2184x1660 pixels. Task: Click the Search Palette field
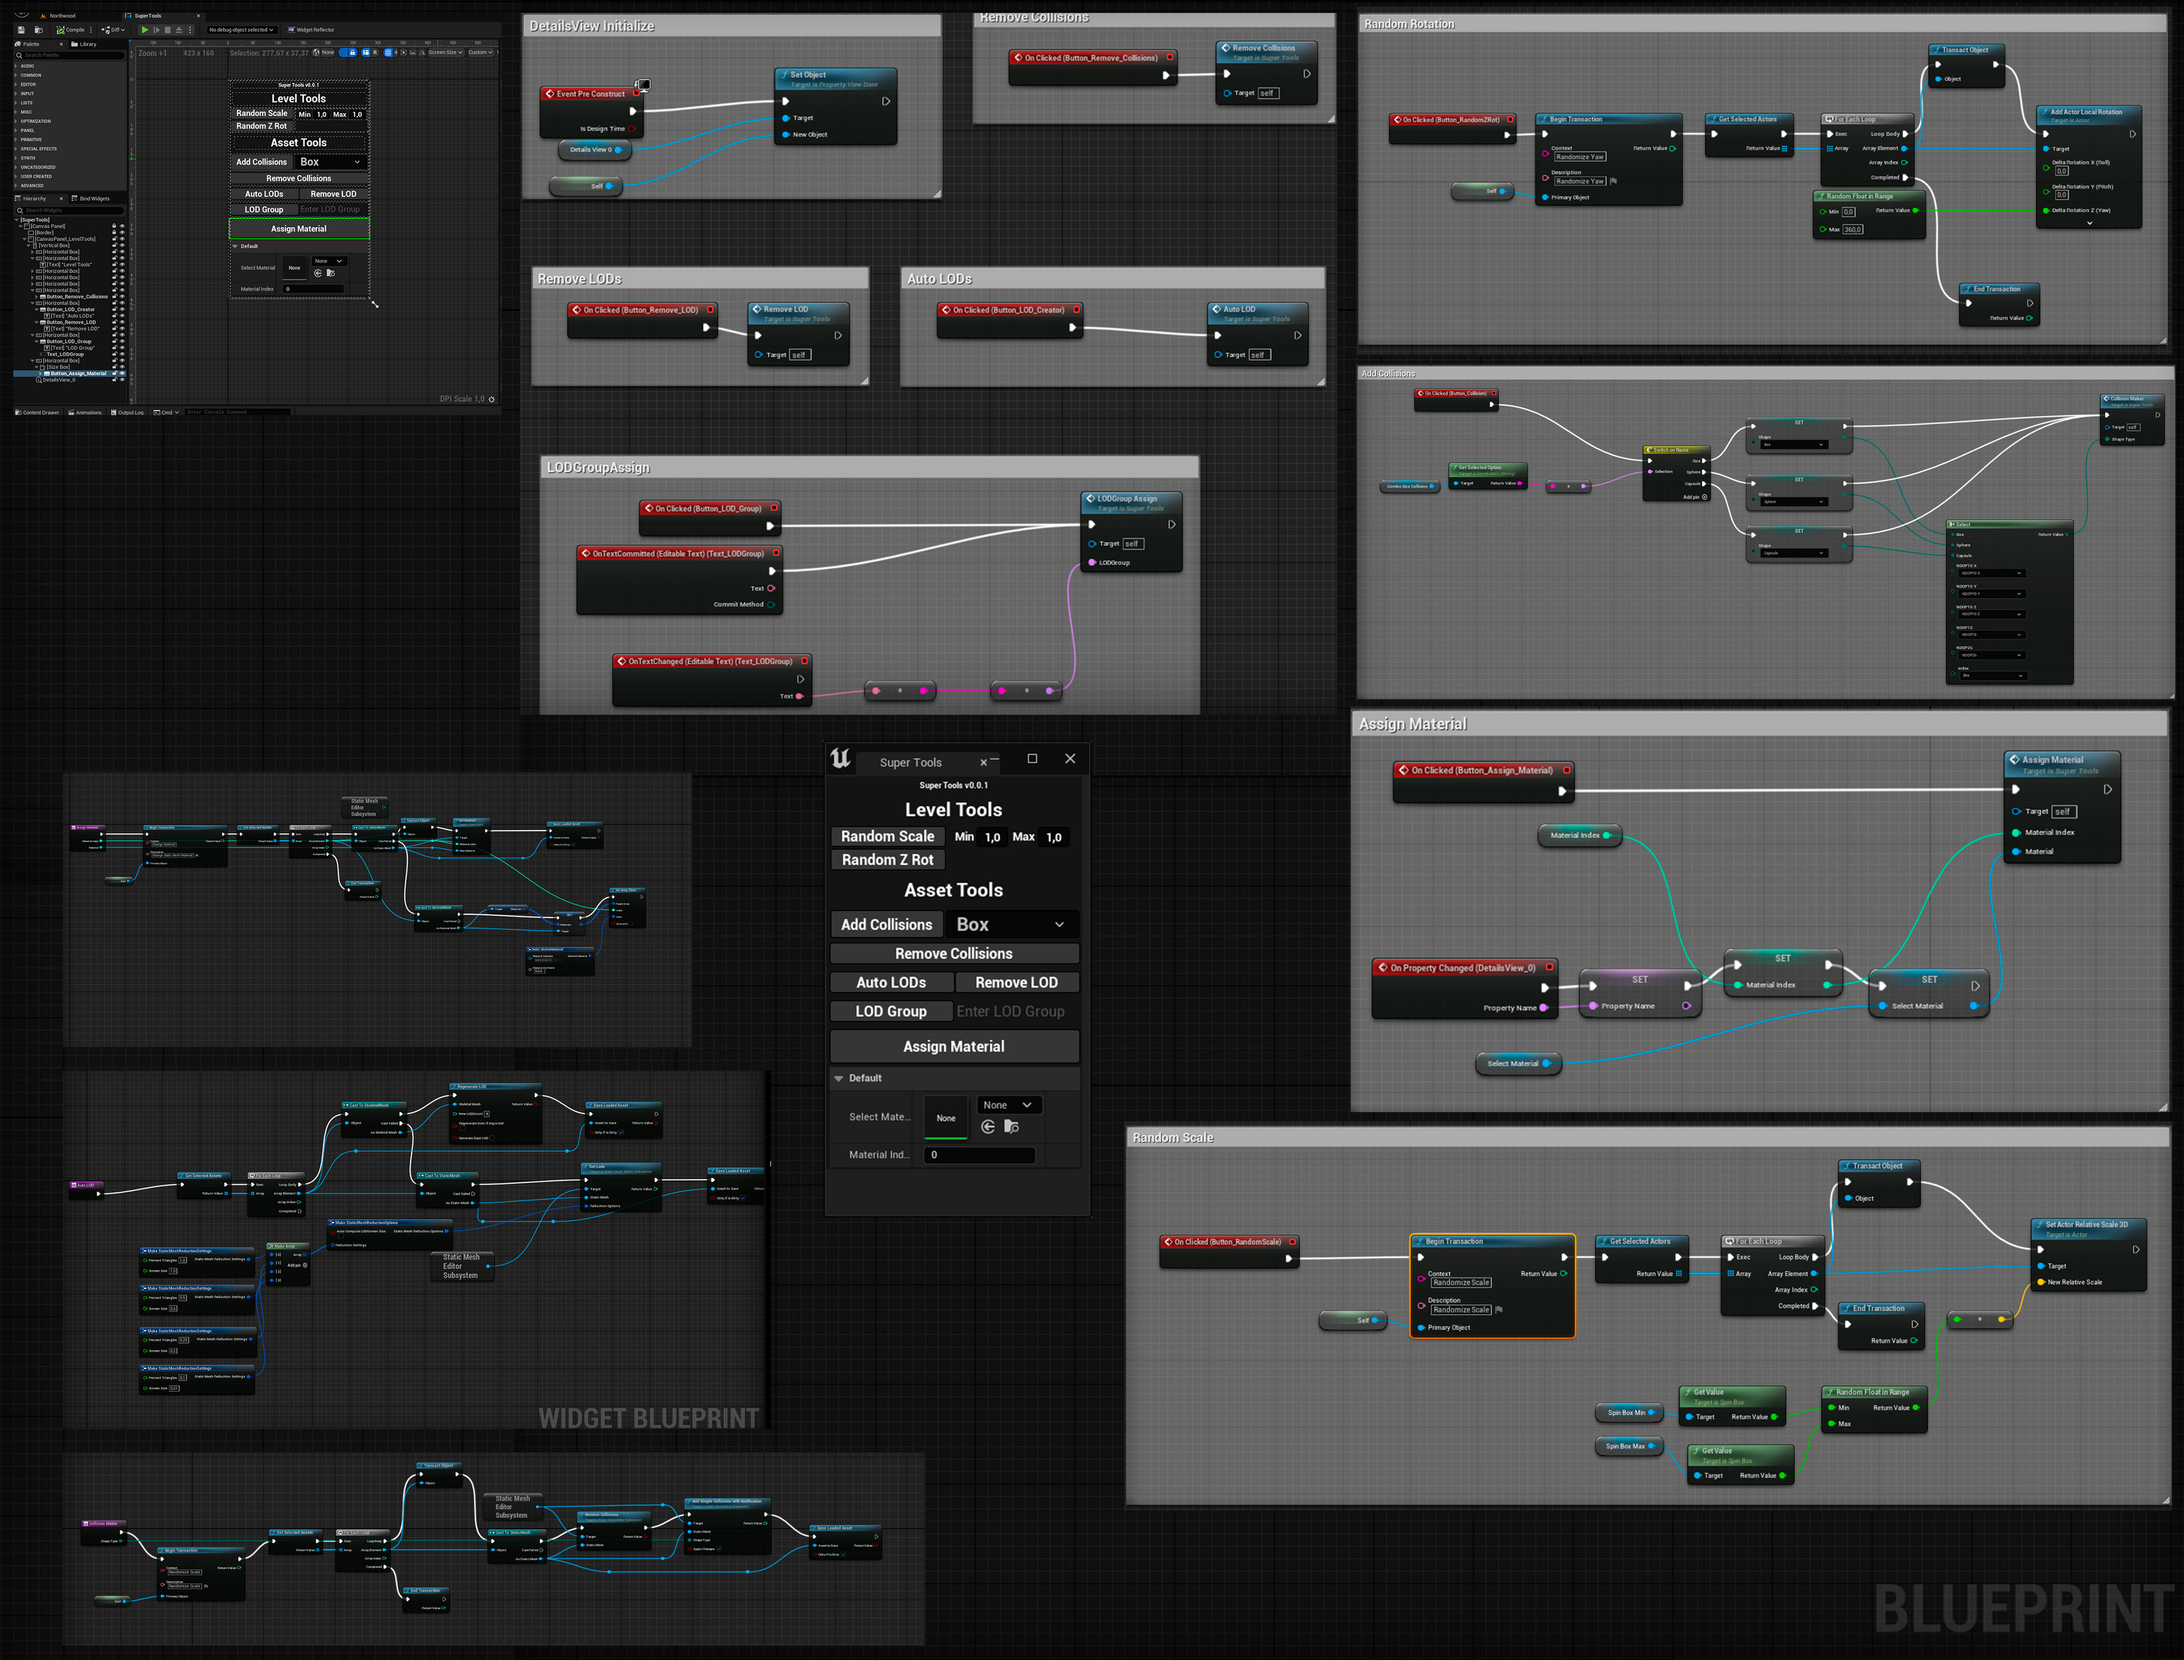click(x=69, y=55)
